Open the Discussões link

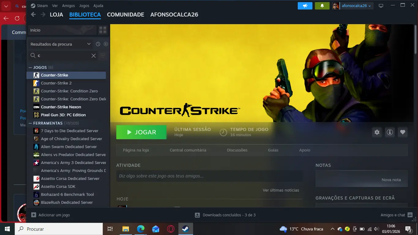tap(237, 150)
